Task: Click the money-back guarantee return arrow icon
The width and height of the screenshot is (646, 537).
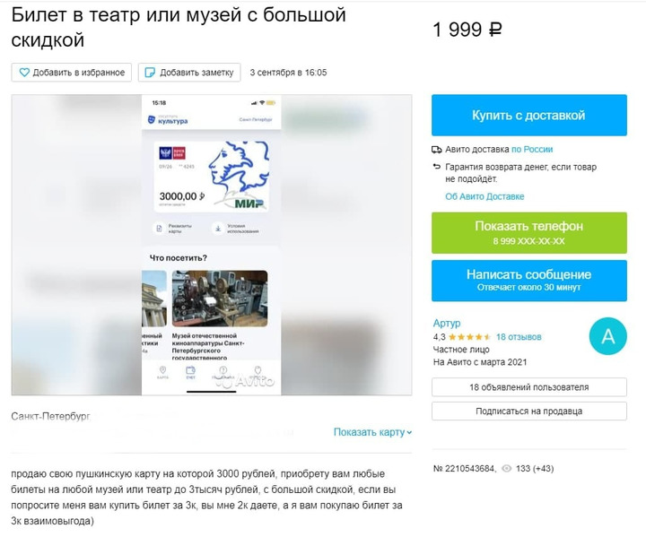Action: click(x=437, y=167)
